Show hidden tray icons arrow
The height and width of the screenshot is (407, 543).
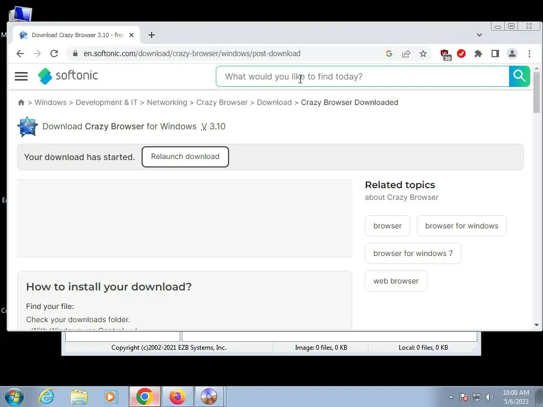(451, 397)
